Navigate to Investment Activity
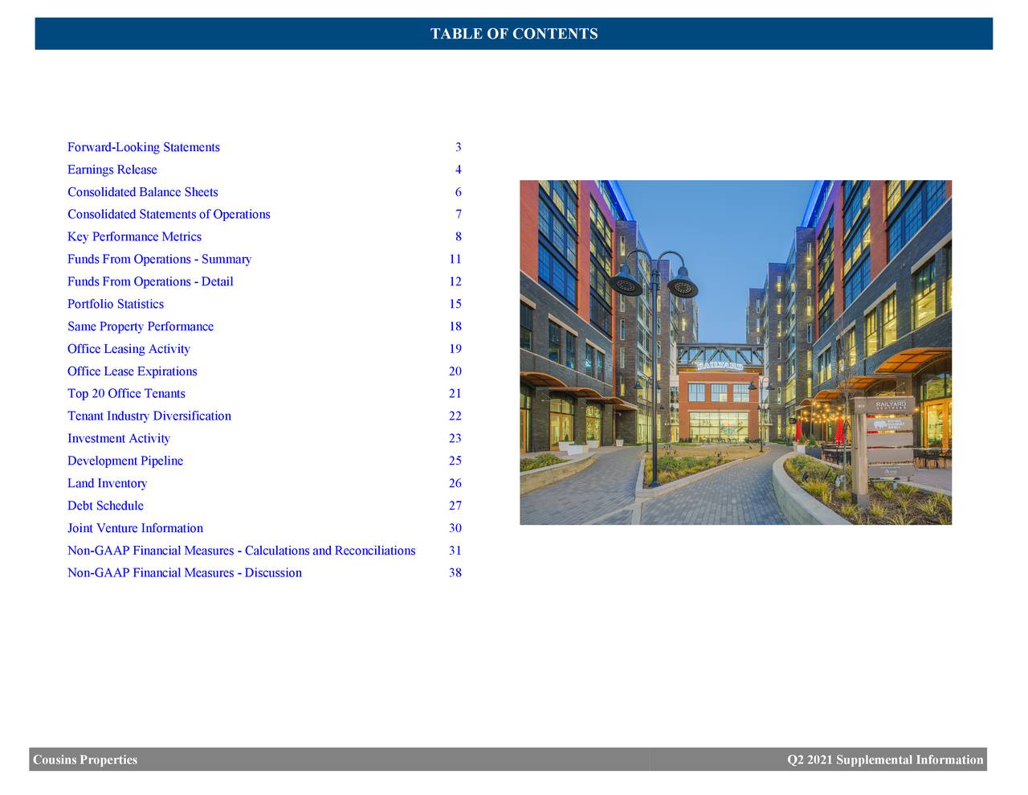 pyautogui.click(x=118, y=438)
